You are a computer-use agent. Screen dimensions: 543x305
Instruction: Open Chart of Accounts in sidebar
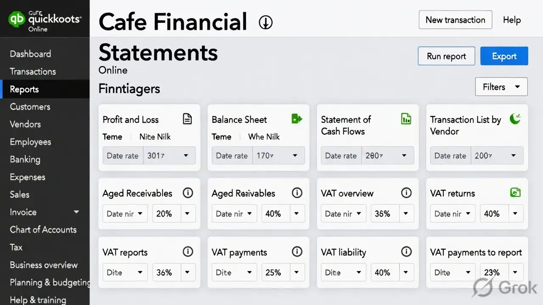pyautogui.click(x=43, y=230)
